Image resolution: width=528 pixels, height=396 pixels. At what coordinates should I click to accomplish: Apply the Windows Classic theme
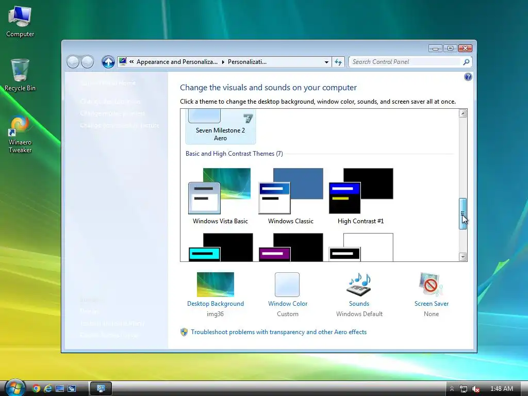[x=291, y=196]
